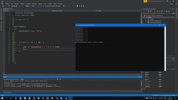Open the Settings gear taskbar icon
Screen dimensions: 178x100
tap(16, 98)
